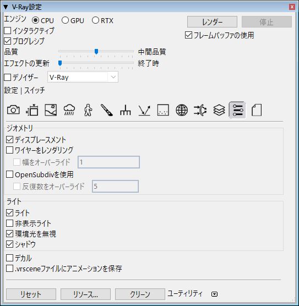Open the paintbrush settings icon
The image size is (299, 306).
[107, 110]
